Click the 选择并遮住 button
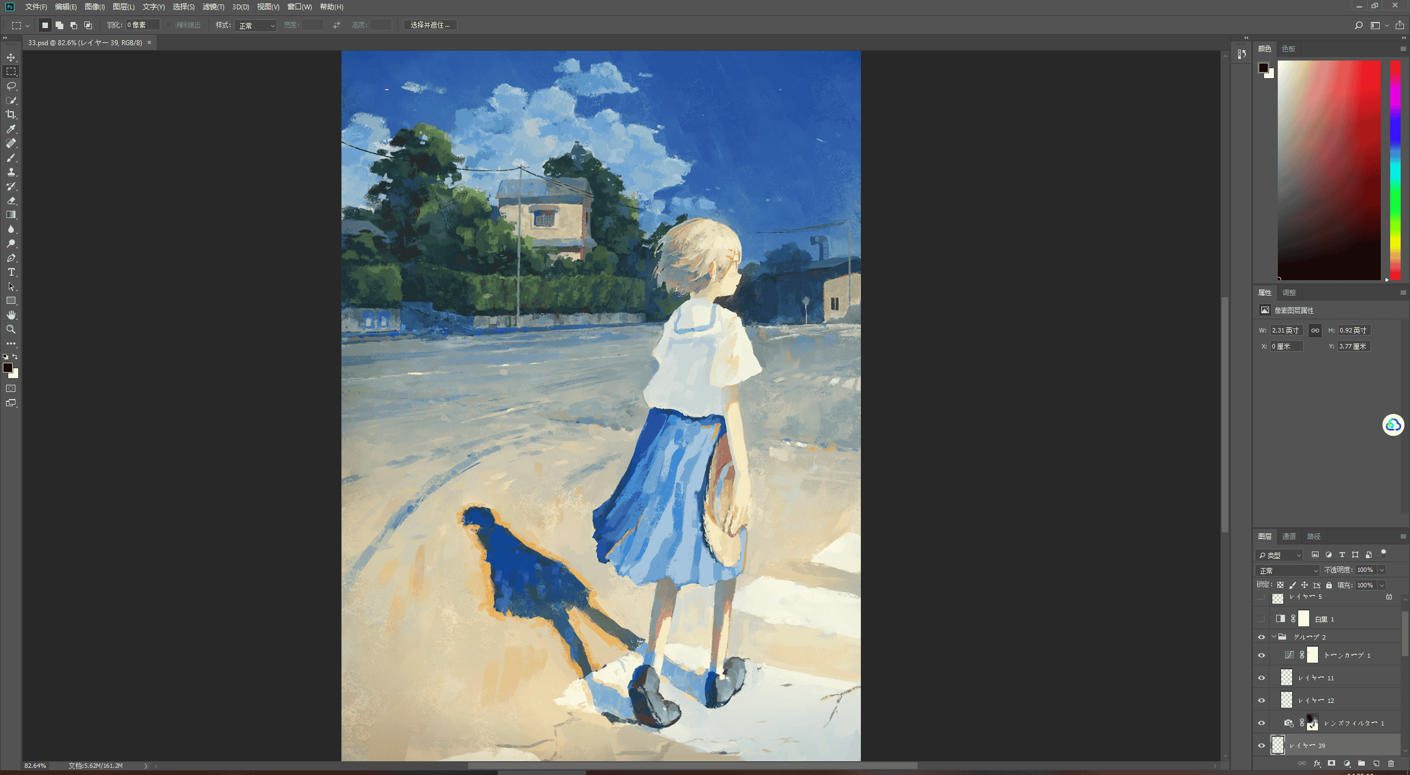This screenshot has width=1410, height=775. tap(430, 25)
